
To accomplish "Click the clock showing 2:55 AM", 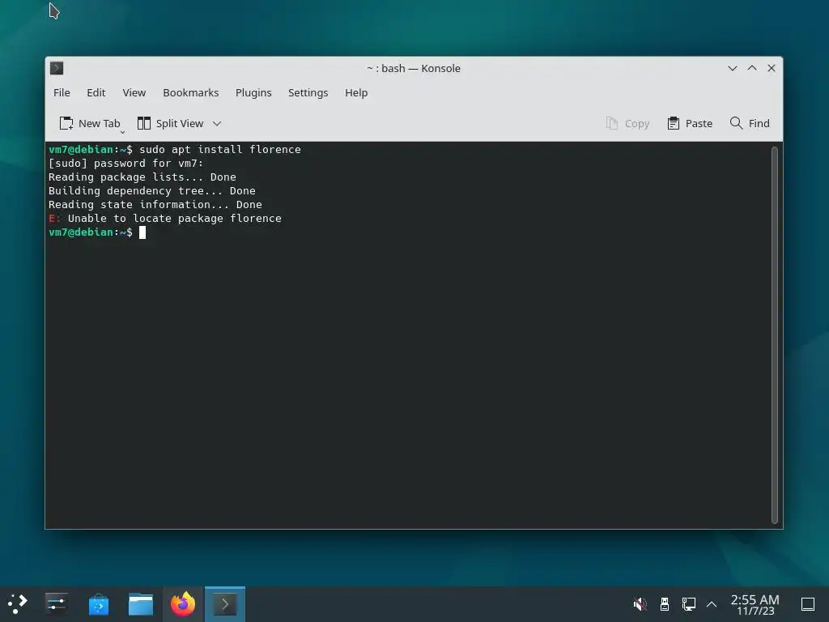I will click(755, 604).
